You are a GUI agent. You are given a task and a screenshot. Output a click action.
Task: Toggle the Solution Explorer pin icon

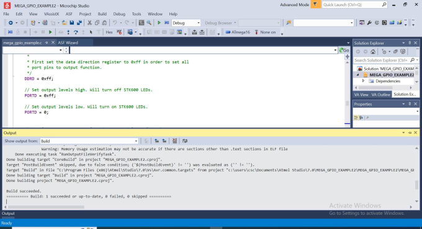click(410, 43)
